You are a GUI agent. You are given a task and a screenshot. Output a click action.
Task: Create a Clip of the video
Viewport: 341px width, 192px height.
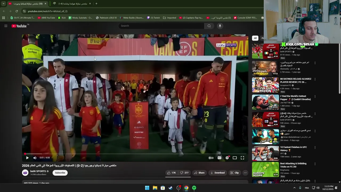coord(234,173)
